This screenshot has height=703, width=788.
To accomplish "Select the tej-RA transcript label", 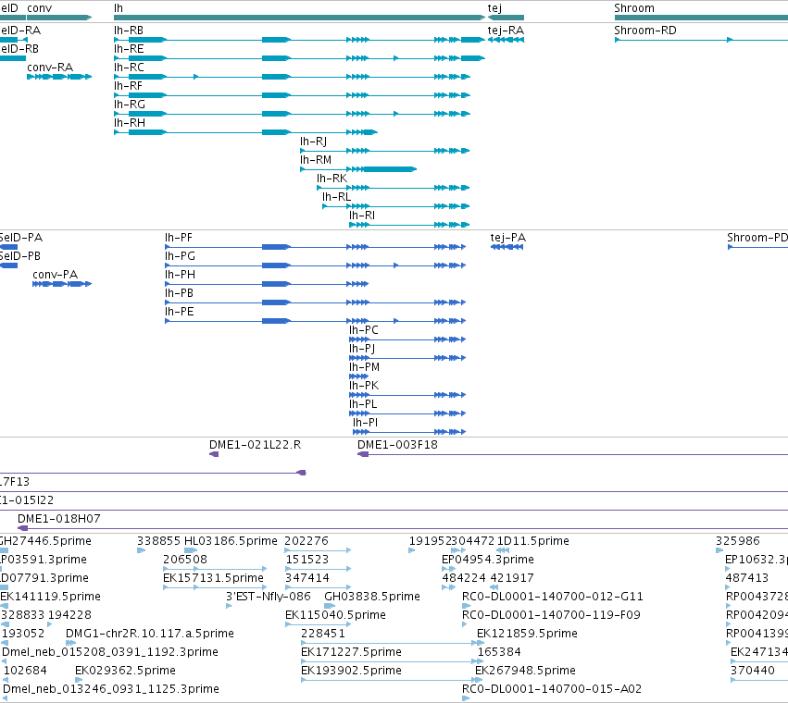I will click(506, 31).
